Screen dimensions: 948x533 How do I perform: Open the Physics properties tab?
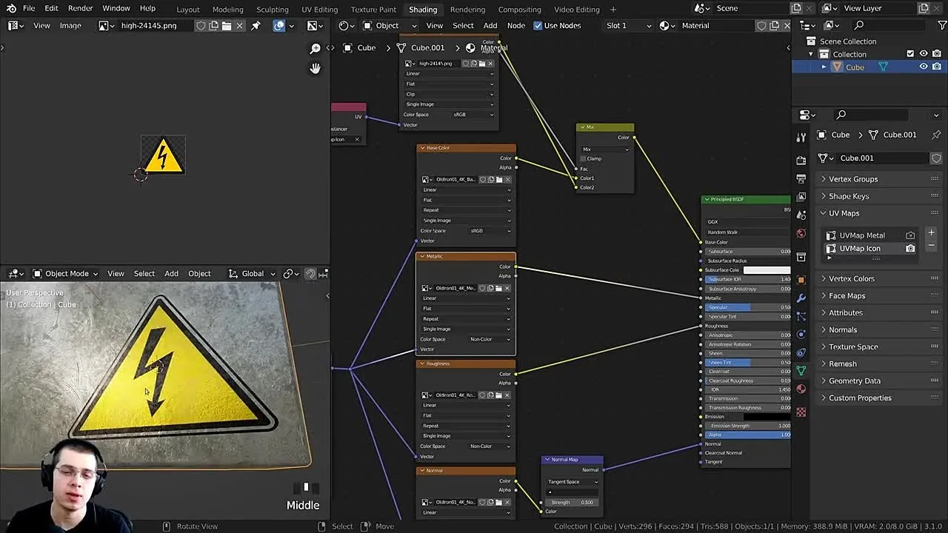[x=801, y=334]
